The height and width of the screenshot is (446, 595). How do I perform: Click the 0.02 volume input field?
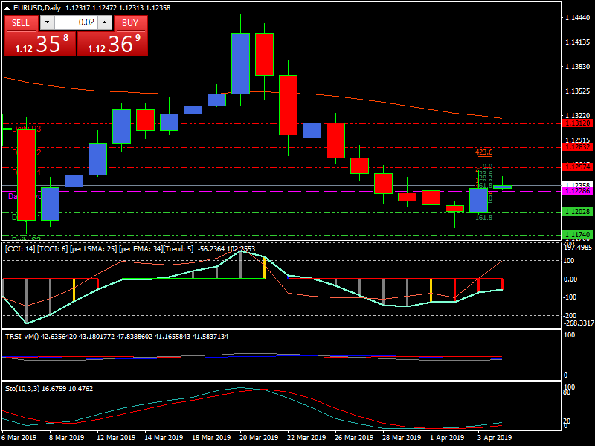(75, 23)
